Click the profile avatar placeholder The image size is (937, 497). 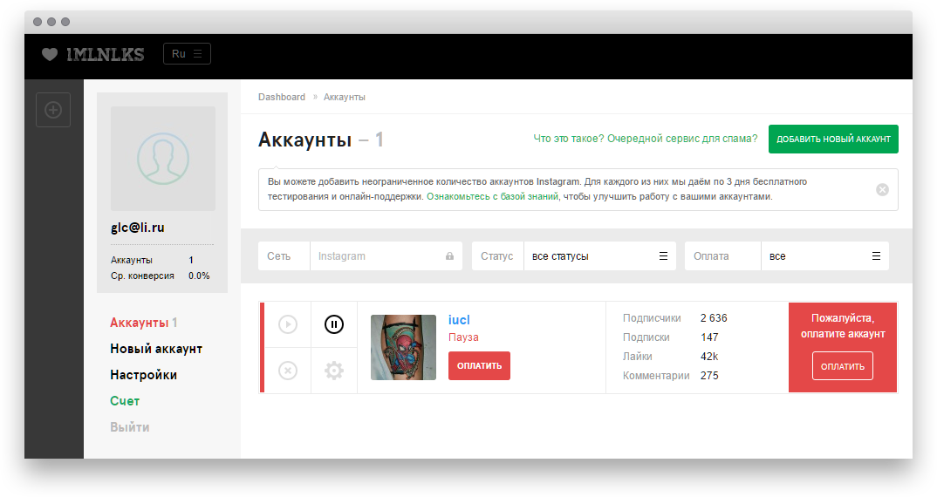pos(162,159)
